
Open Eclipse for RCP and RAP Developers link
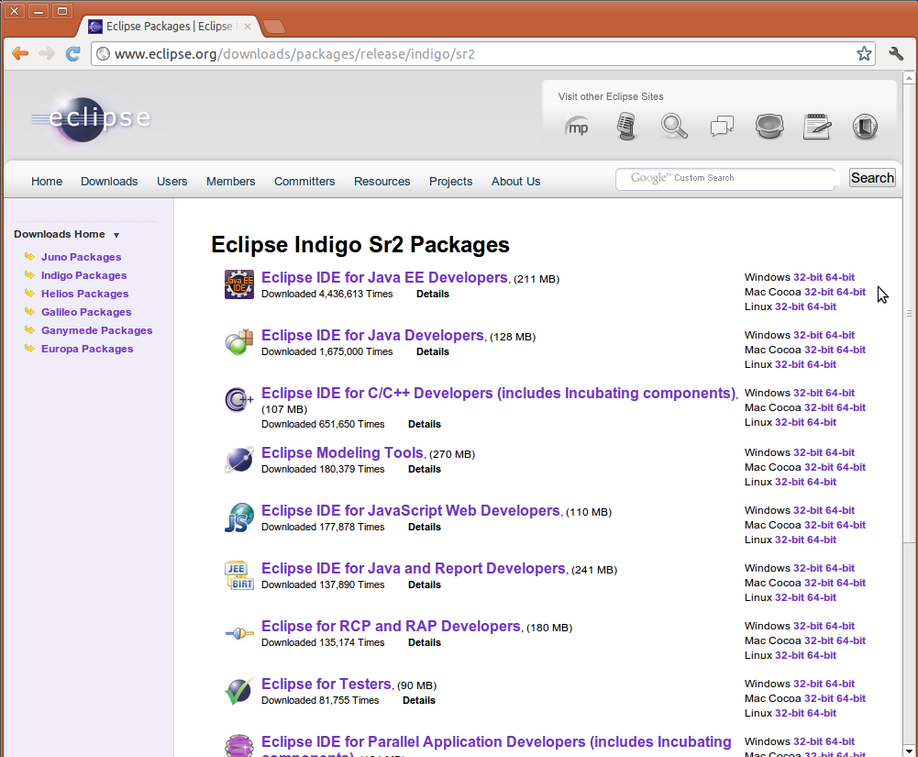coord(391,627)
